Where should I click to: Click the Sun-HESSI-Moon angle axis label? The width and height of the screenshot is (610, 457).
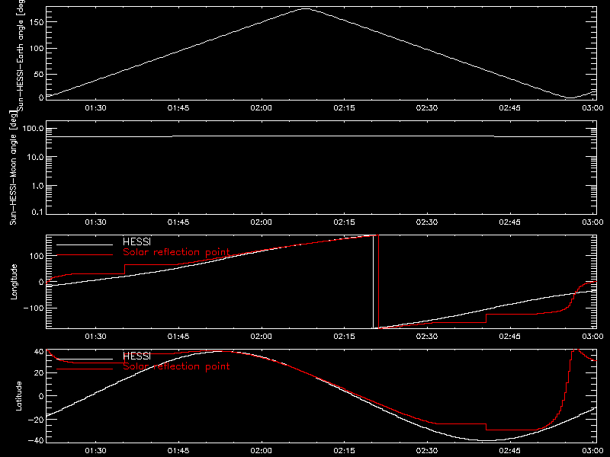click(13, 168)
